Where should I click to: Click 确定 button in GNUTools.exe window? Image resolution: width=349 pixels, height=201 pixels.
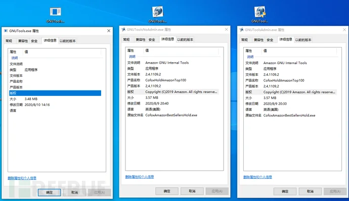tap(49, 192)
